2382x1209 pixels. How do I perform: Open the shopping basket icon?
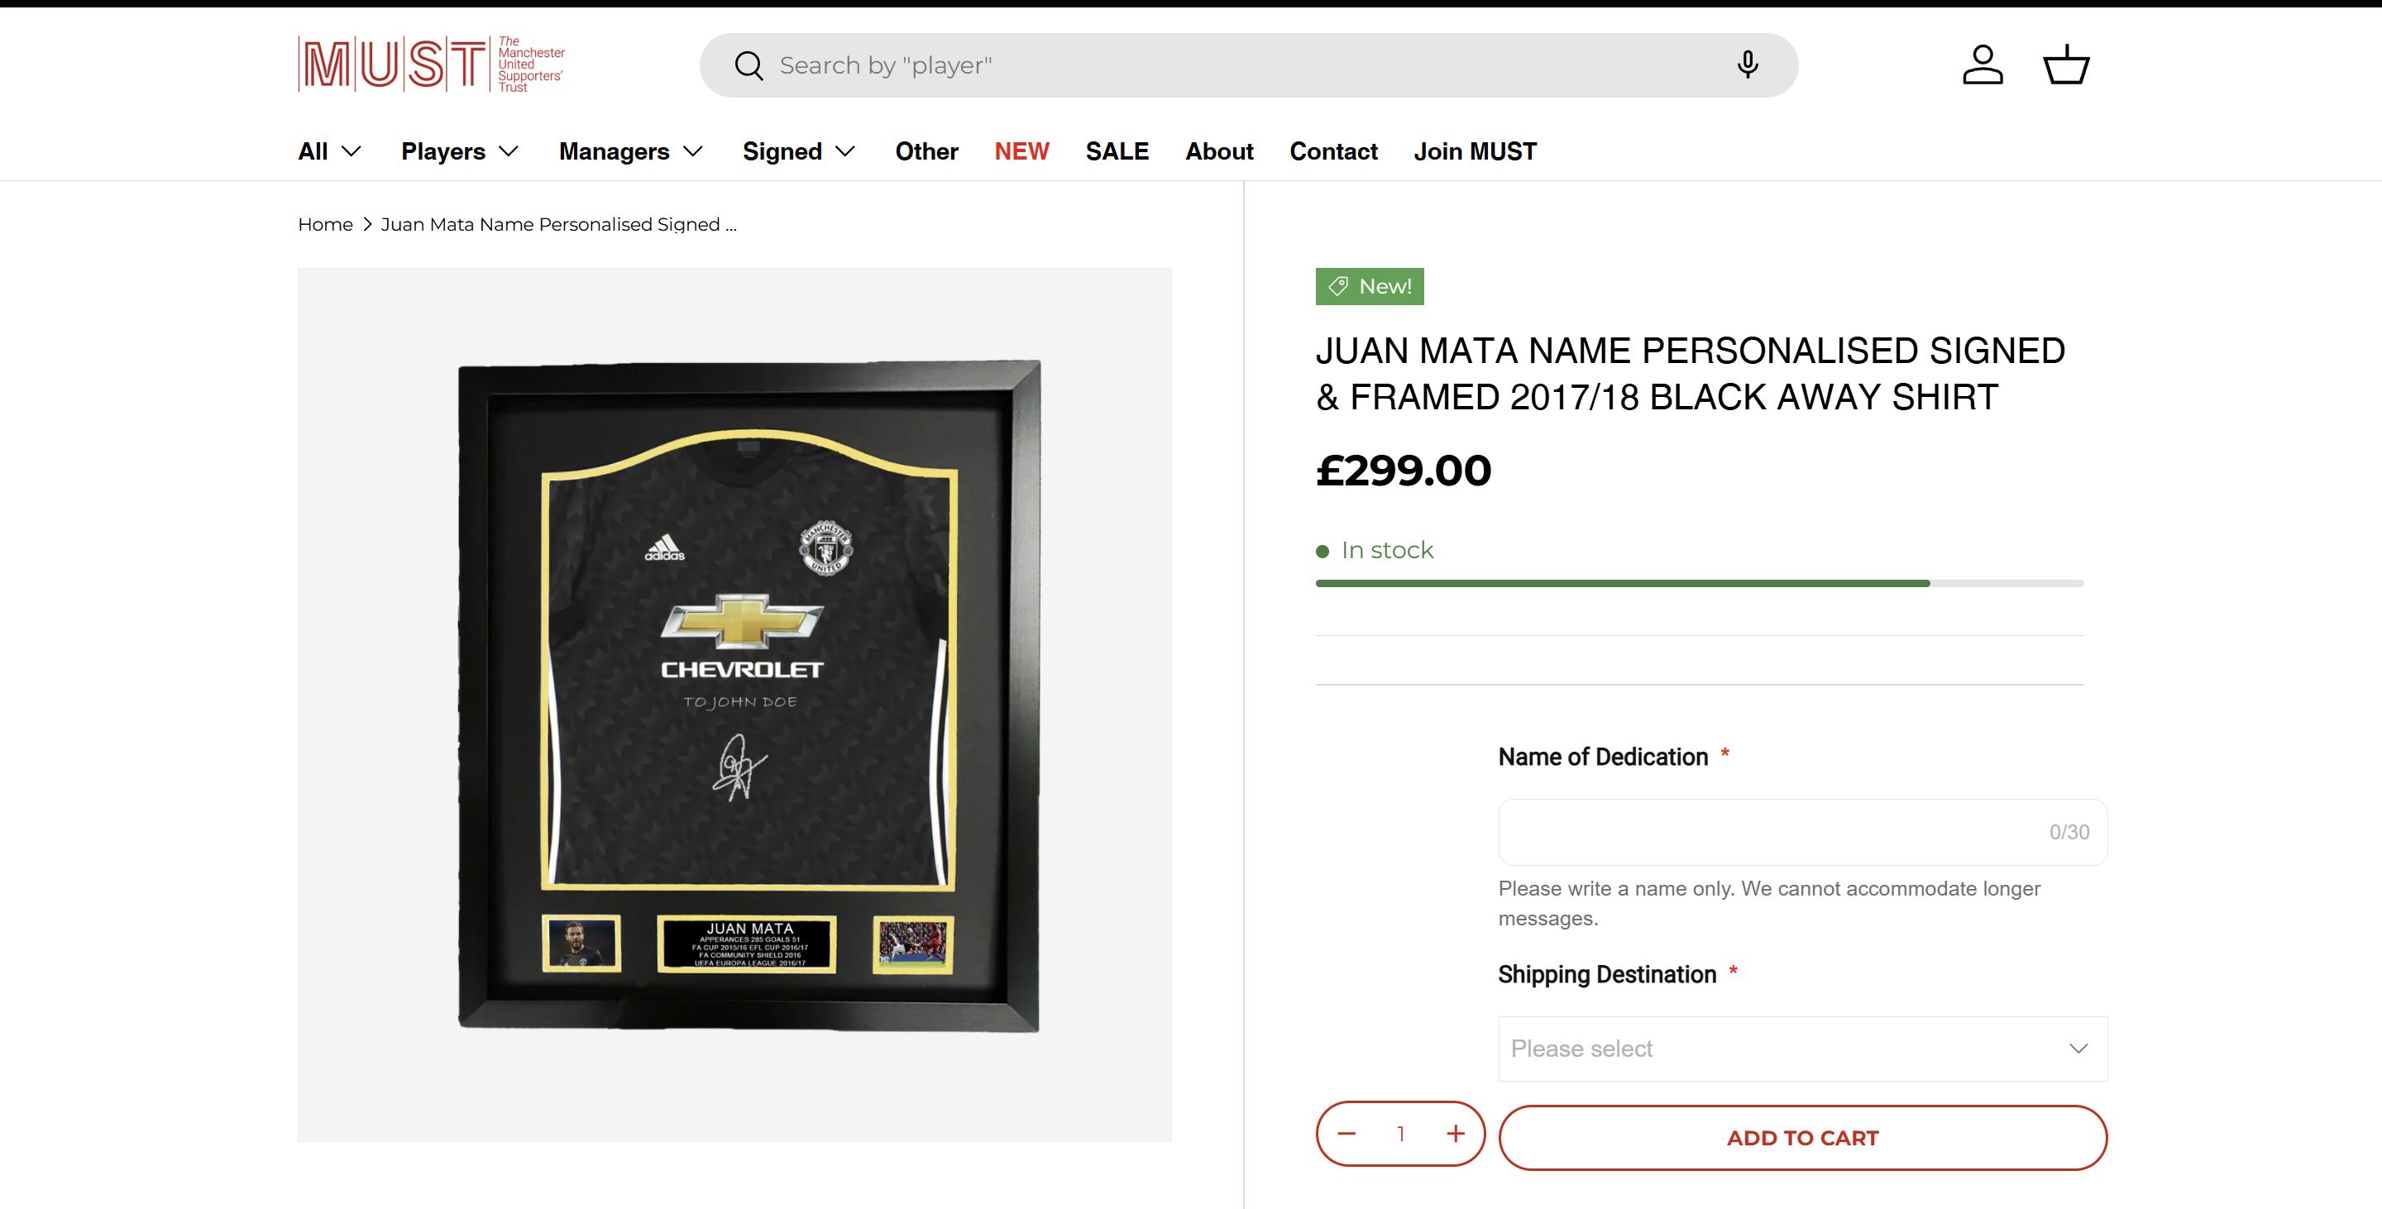[x=2066, y=65]
